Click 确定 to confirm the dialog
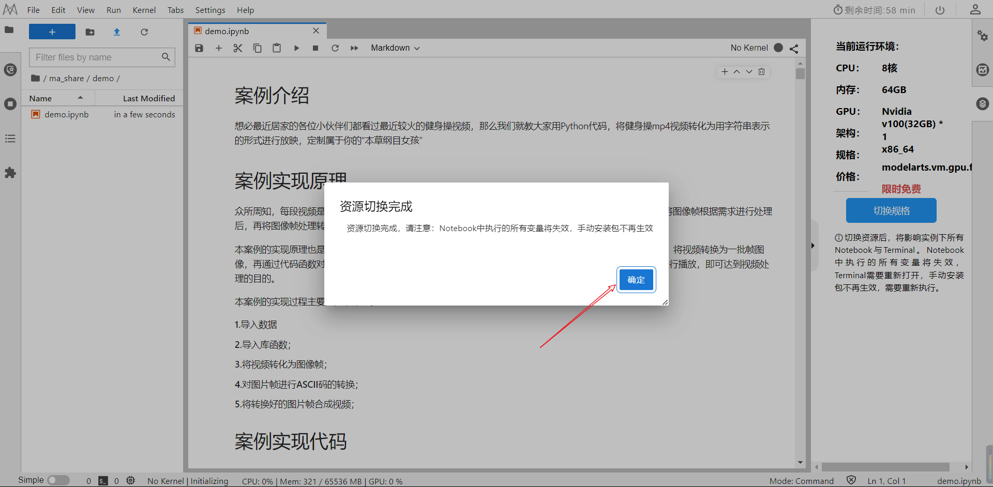Image resolution: width=993 pixels, height=487 pixels. (636, 280)
